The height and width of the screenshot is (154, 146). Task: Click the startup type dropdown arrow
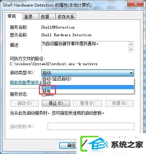tap(131, 73)
